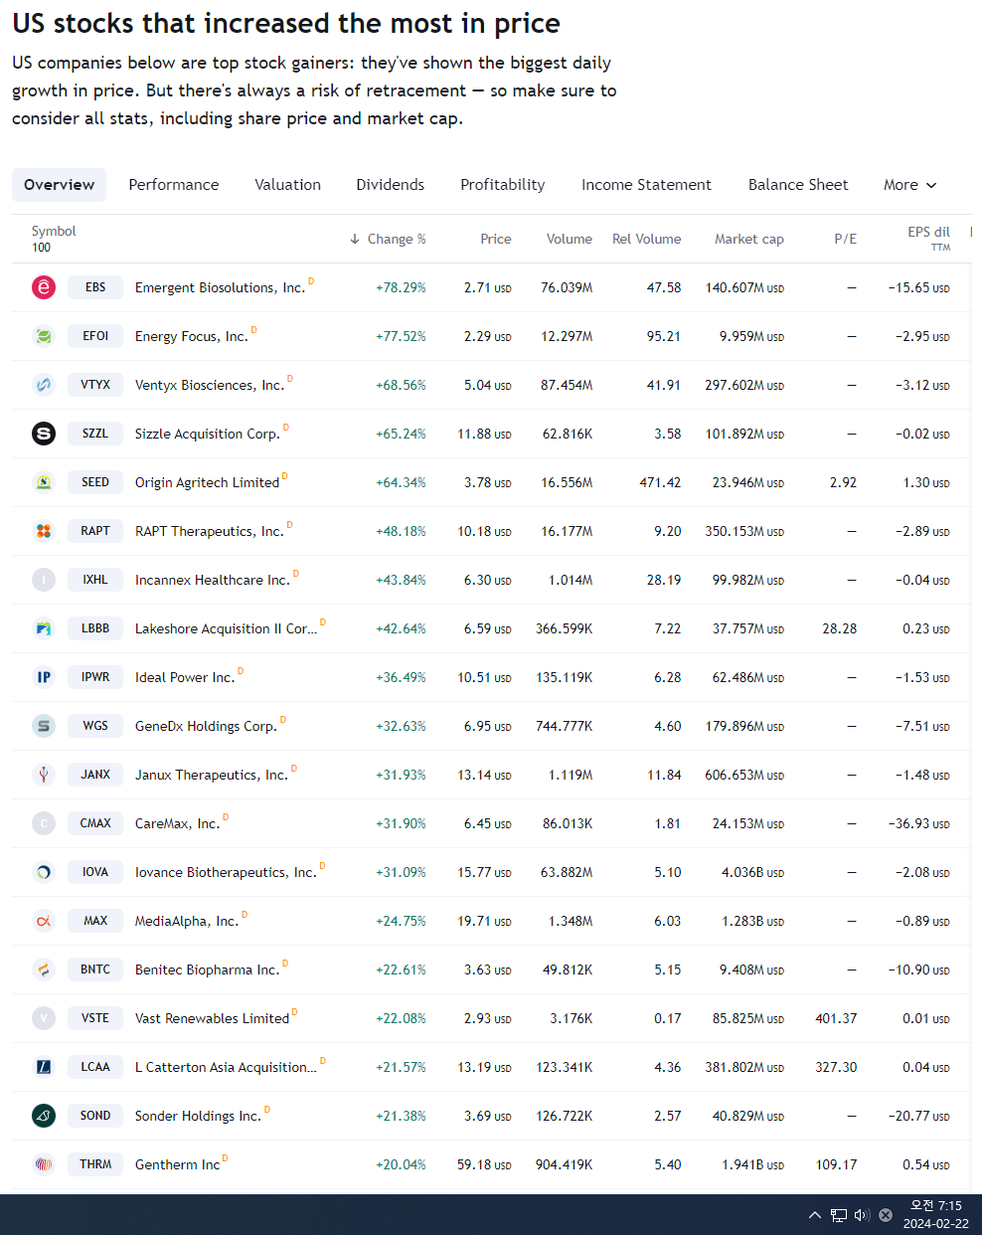Click the 471.42 relative volume value
Viewport: 982px width, 1235px height.
[660, 482]
